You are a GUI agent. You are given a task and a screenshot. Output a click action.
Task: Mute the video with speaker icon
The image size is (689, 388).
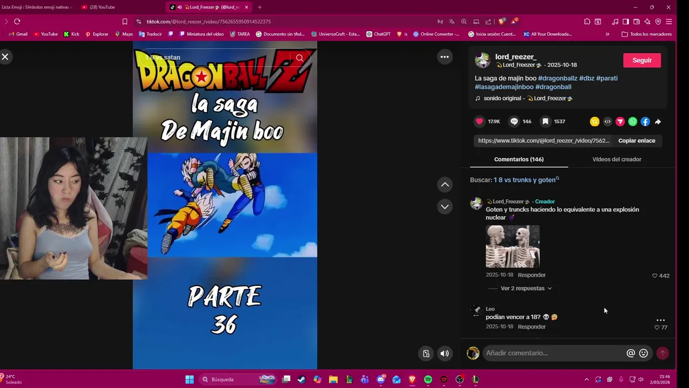pyautogui.click(x=445, y=354)
